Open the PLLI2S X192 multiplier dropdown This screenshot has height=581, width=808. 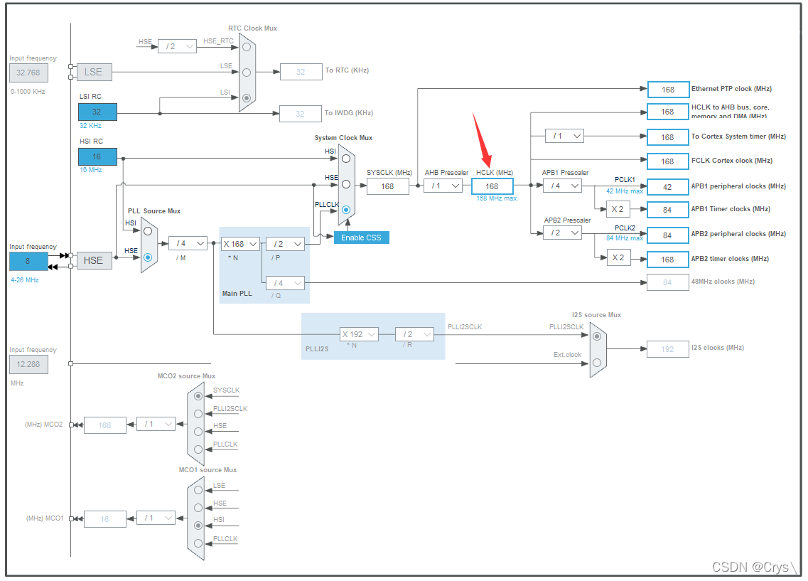click(x=358, y=334)
